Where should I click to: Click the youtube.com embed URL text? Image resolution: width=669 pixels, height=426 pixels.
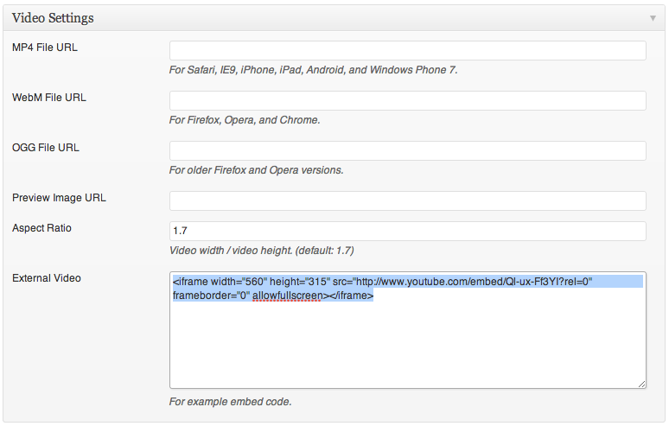[474, 282]
